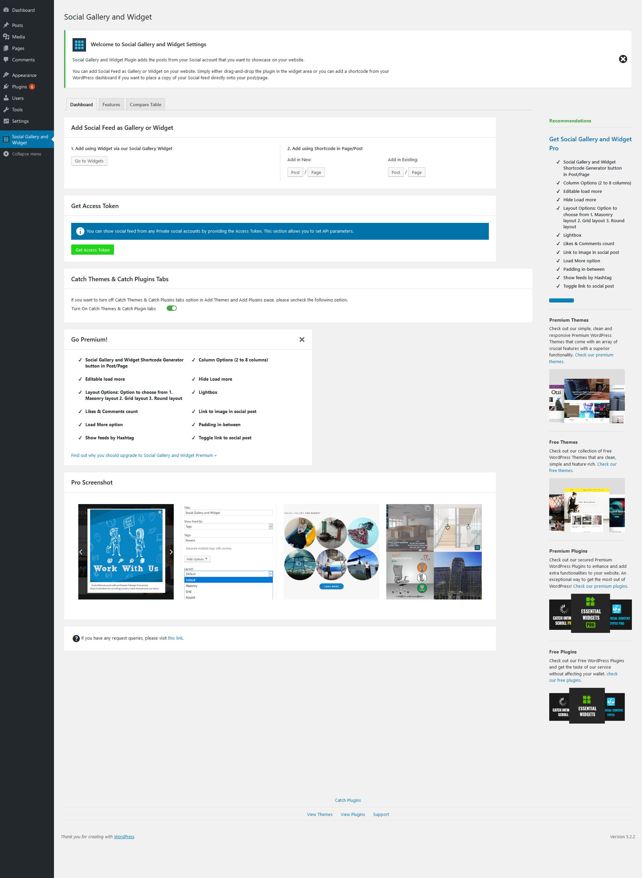642x878 pixels.
Task: Click the Tools wrench icon
Action: [6, 110]
